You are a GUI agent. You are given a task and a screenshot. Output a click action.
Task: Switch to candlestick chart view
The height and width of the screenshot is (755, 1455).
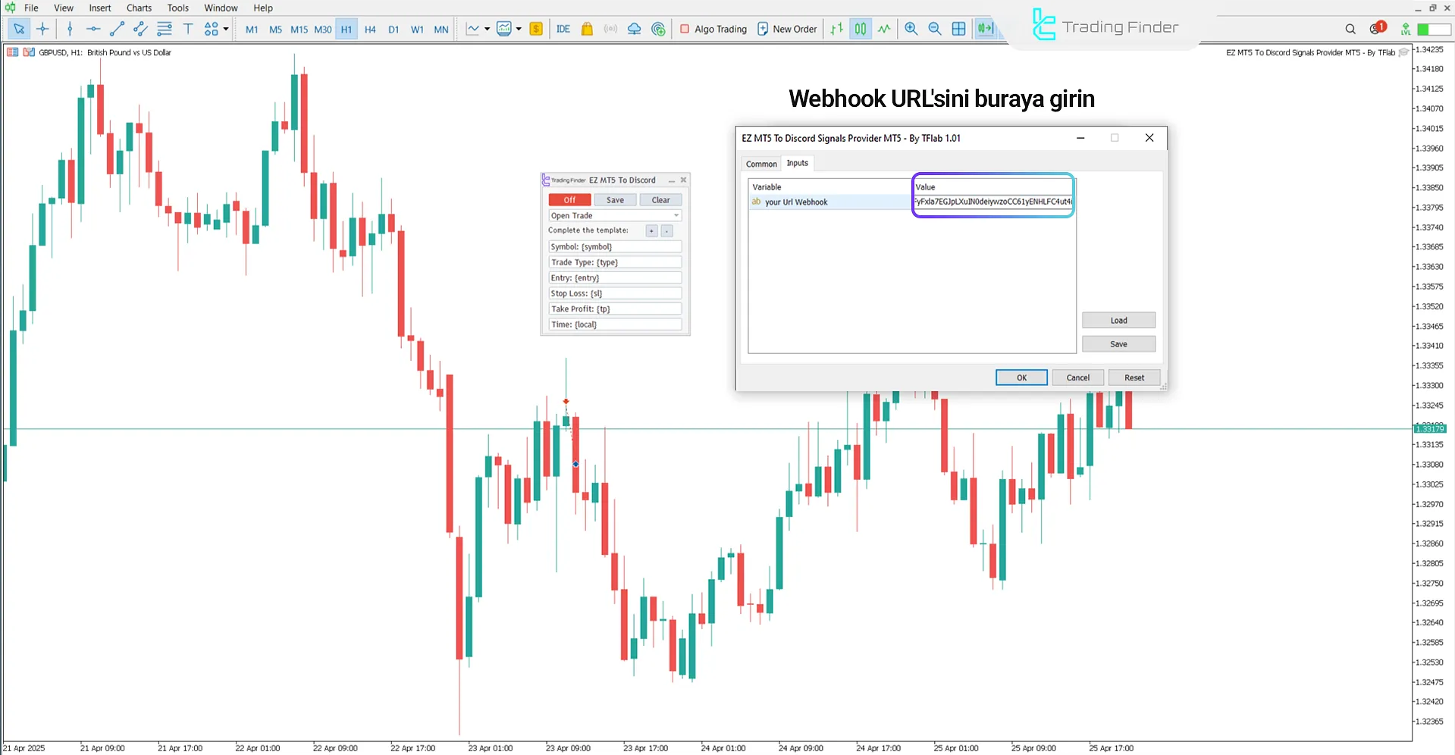pyautogui.click(x=861, y=29)
